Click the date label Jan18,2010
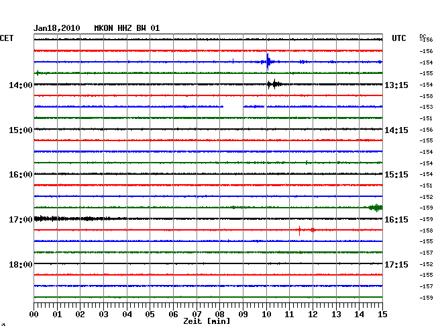Image resolution: width=436 pixels, height=332 pixels. [57, 28]
